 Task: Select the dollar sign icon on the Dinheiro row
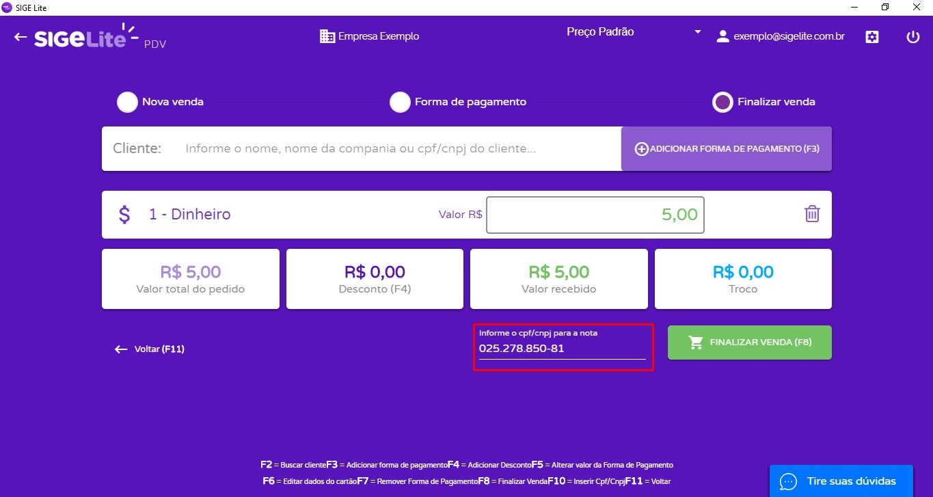tap(124, 214)
